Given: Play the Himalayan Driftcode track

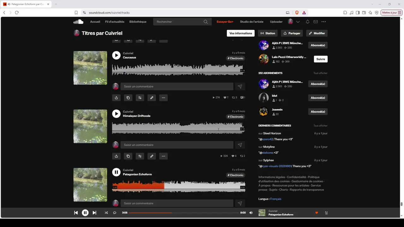Looking at the screenshot, I should click(x=116, y=114).
